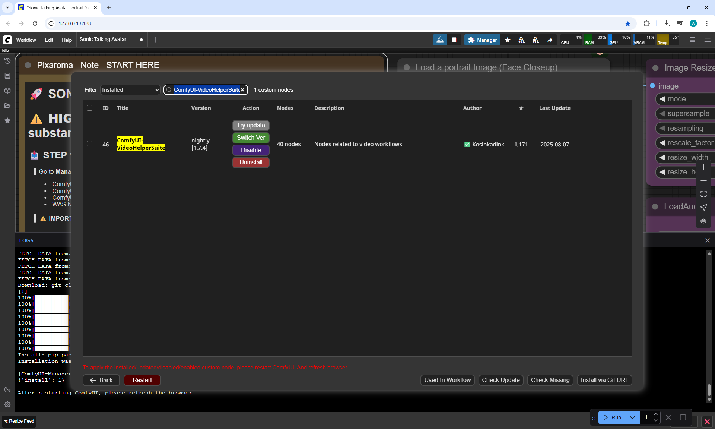The width and height of the screenshot is (715, 429).
Task: Check the ComfyUI-VideoHelperSuite row checkbox
Action: [x=89, y=144]
